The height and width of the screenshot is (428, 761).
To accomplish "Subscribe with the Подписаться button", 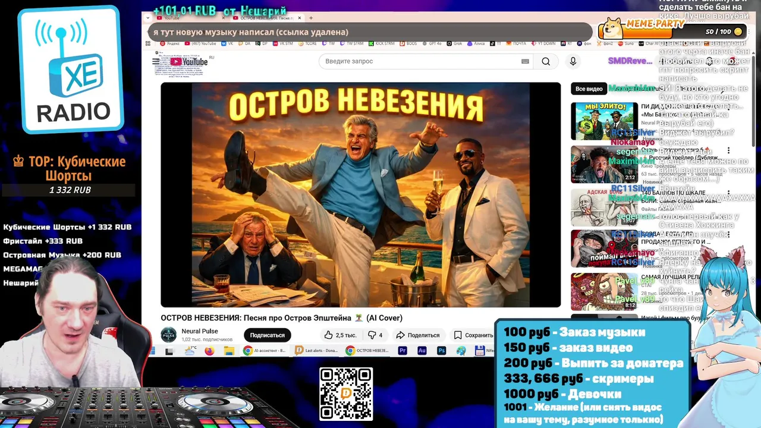I will click(x=267, y=335).
